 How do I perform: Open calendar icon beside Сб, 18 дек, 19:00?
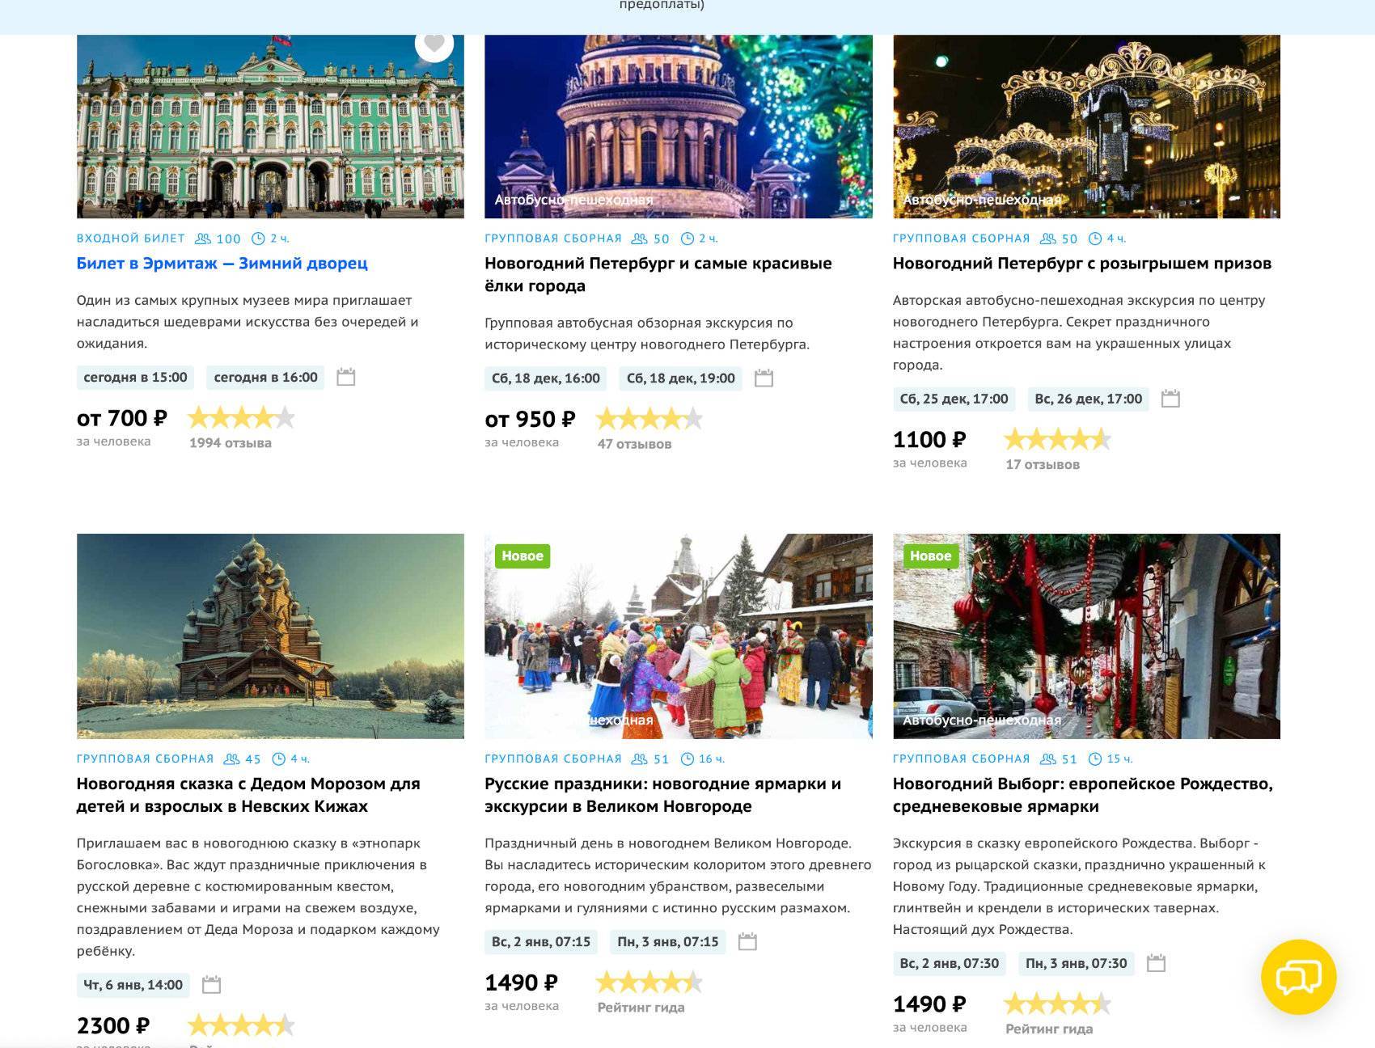[764, 378]
